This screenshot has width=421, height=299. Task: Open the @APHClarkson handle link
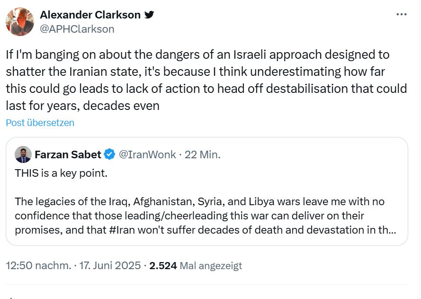click(x=77, y=29)
